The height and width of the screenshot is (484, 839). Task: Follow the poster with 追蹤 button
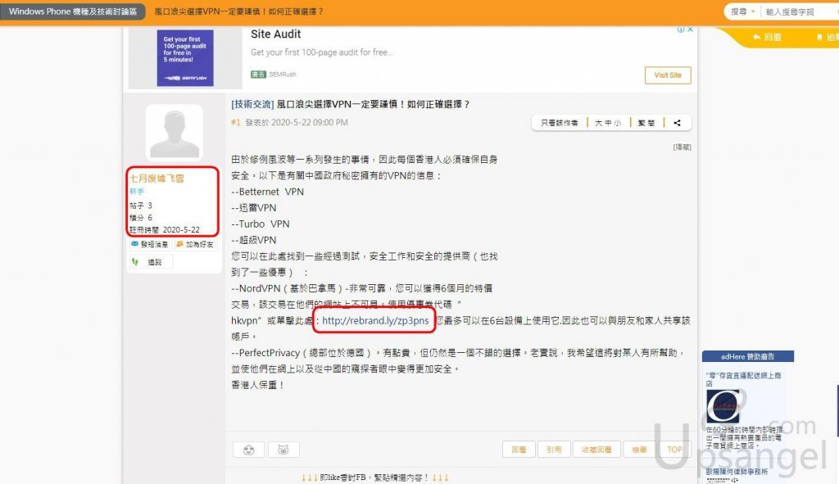151,262
